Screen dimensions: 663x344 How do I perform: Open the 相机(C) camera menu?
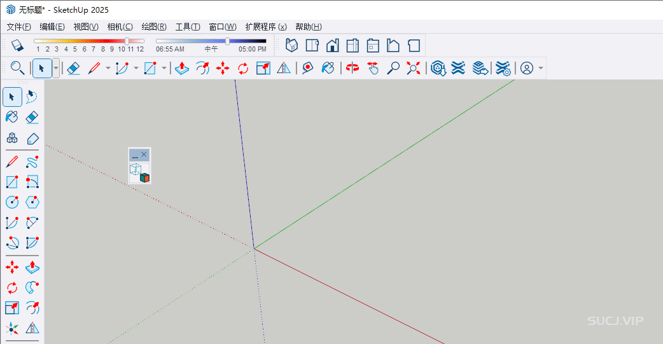(120, 27)
